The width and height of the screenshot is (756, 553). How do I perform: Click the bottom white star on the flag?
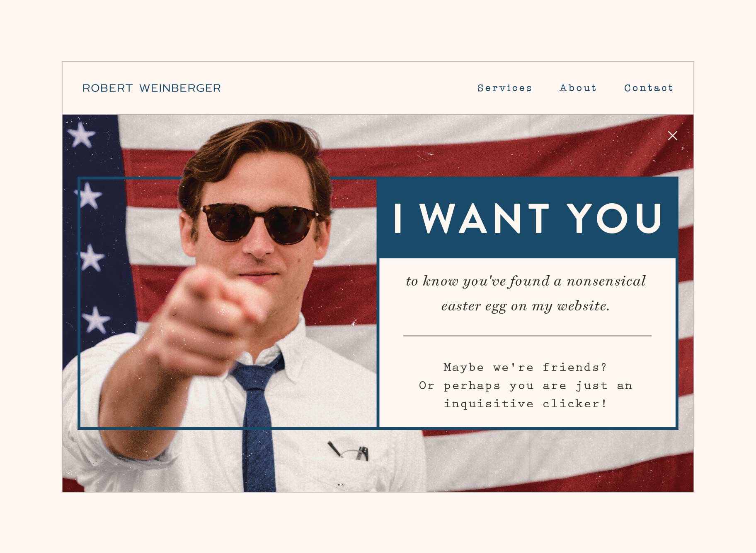click(x=95, y=320)
